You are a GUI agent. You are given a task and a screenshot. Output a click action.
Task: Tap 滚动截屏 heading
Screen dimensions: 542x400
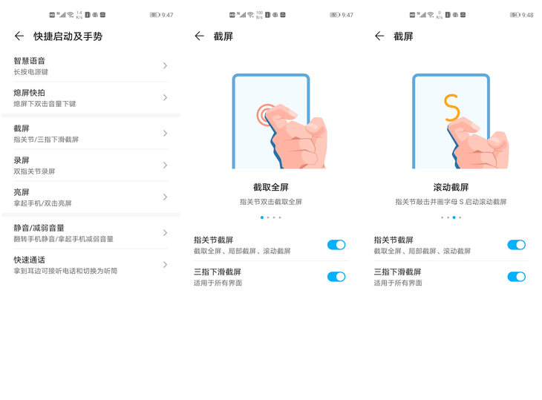click(x=451, y=187)
